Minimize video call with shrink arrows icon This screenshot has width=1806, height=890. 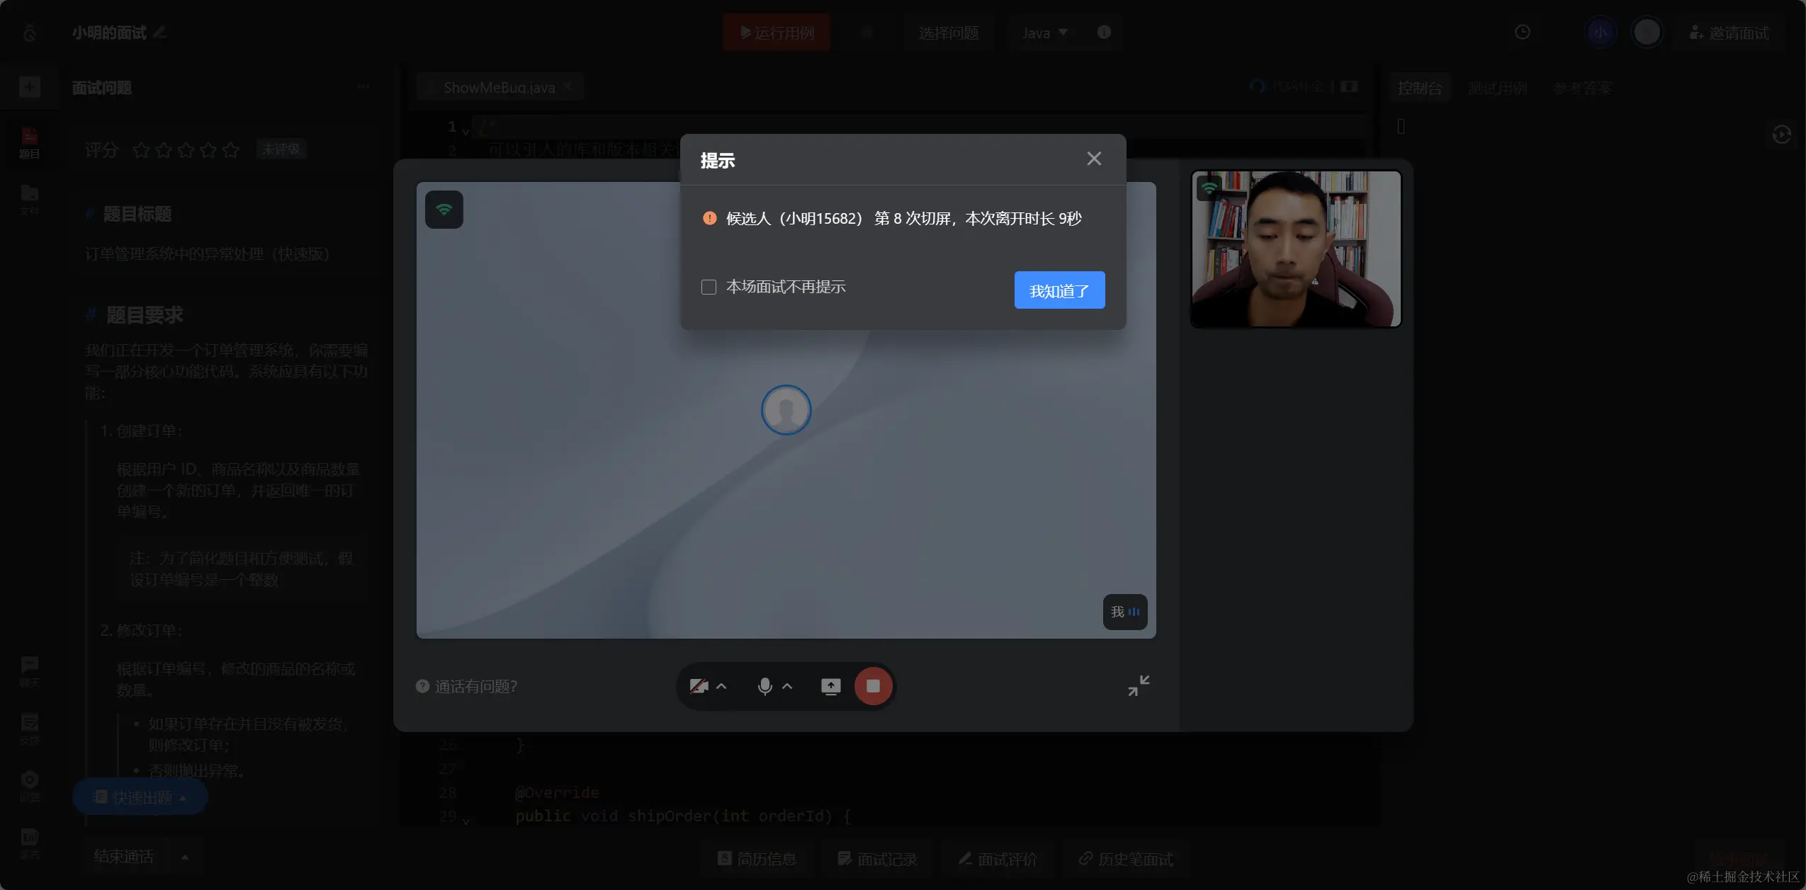pos(1139,685)
